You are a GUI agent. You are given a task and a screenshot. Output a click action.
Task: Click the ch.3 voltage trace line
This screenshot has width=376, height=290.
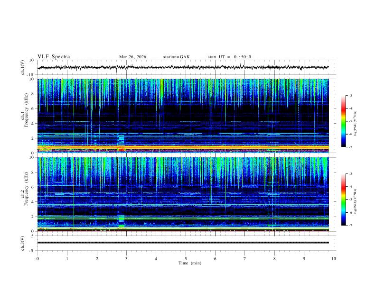point(183,243)
